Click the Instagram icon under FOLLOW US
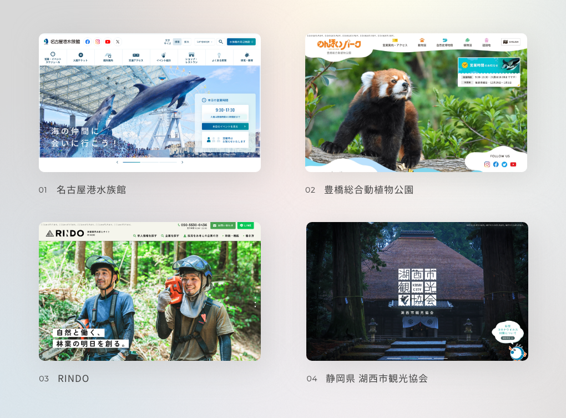Screen dimensions: 566x418 487,165
